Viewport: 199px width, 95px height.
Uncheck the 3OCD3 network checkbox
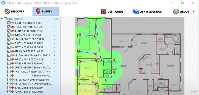pos(9,23)
